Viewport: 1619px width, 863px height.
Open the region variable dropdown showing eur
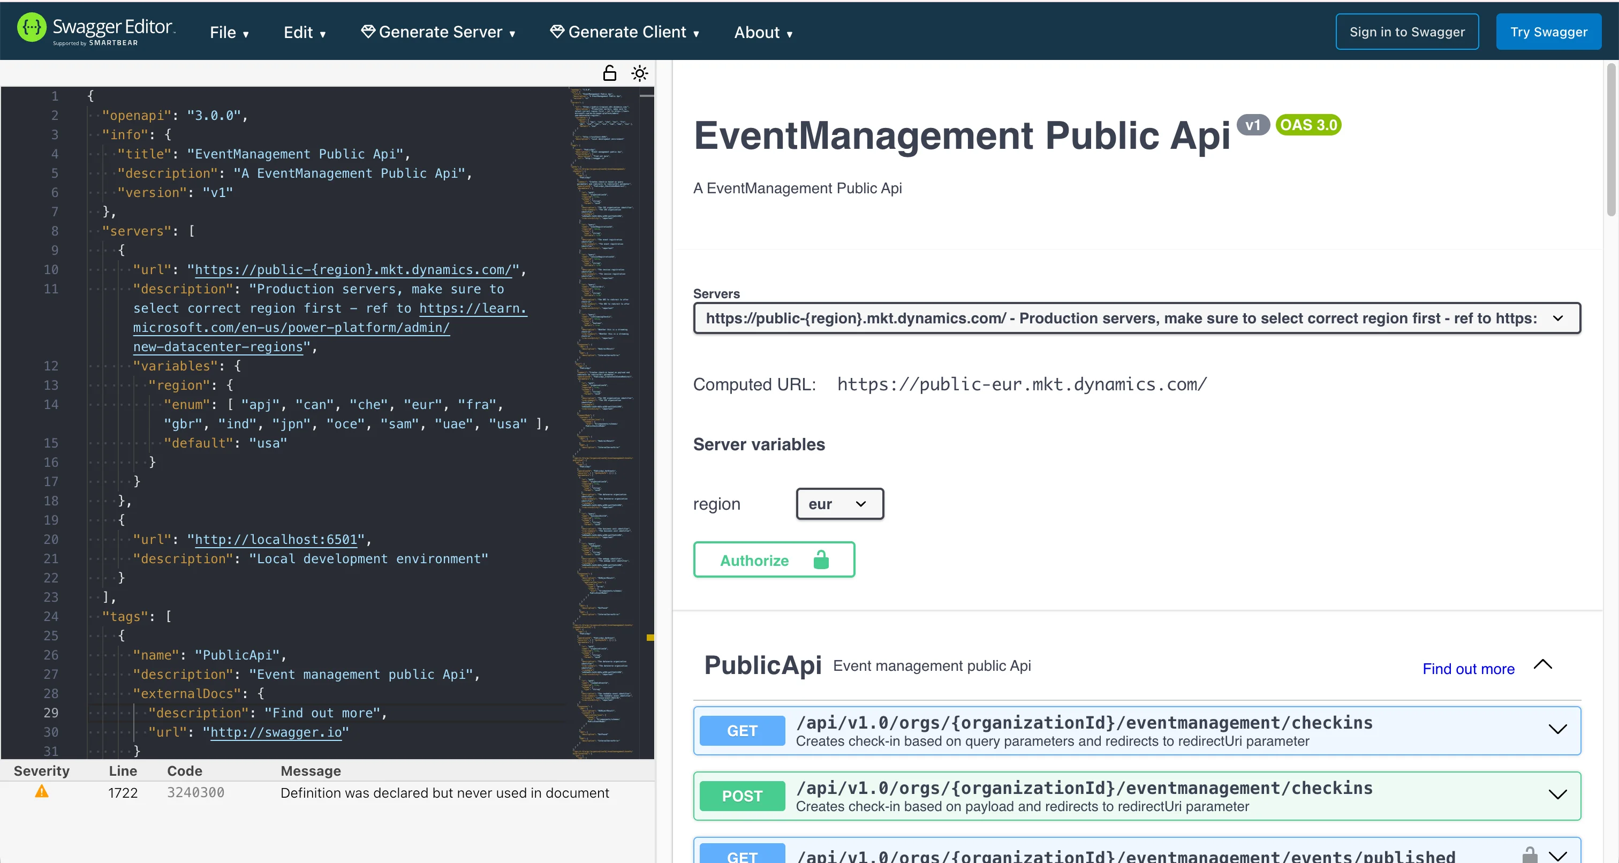[x=839, y=503]
